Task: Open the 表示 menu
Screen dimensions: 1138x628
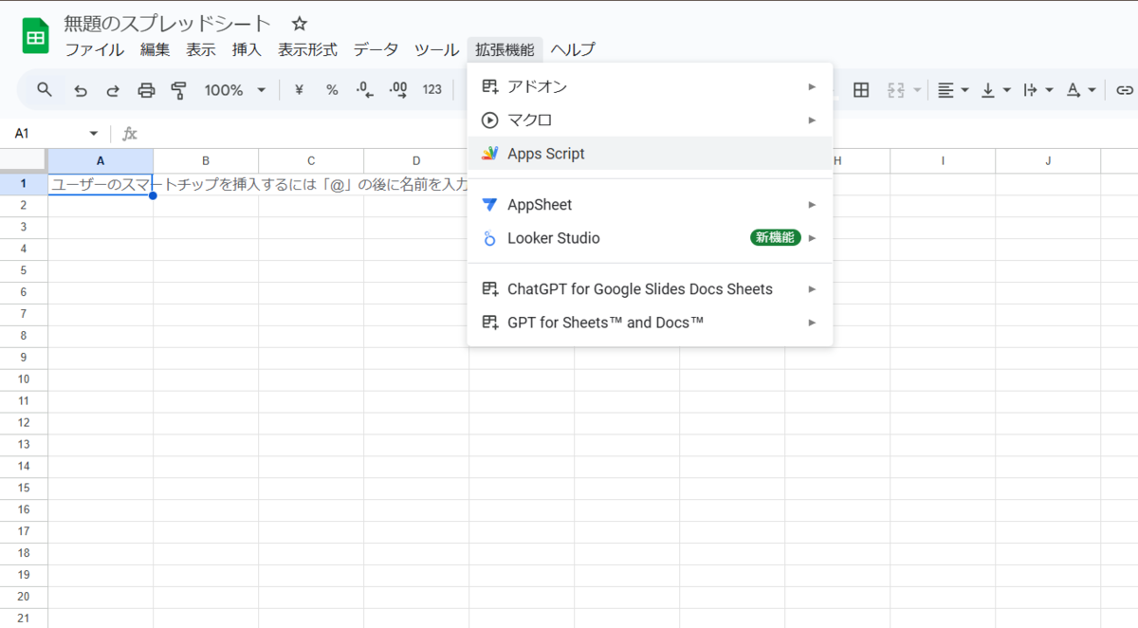Action: pyautogui.click(x=201, y=50)
